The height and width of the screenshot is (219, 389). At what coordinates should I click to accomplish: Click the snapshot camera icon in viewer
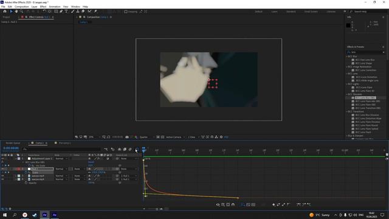pos(127,137)
